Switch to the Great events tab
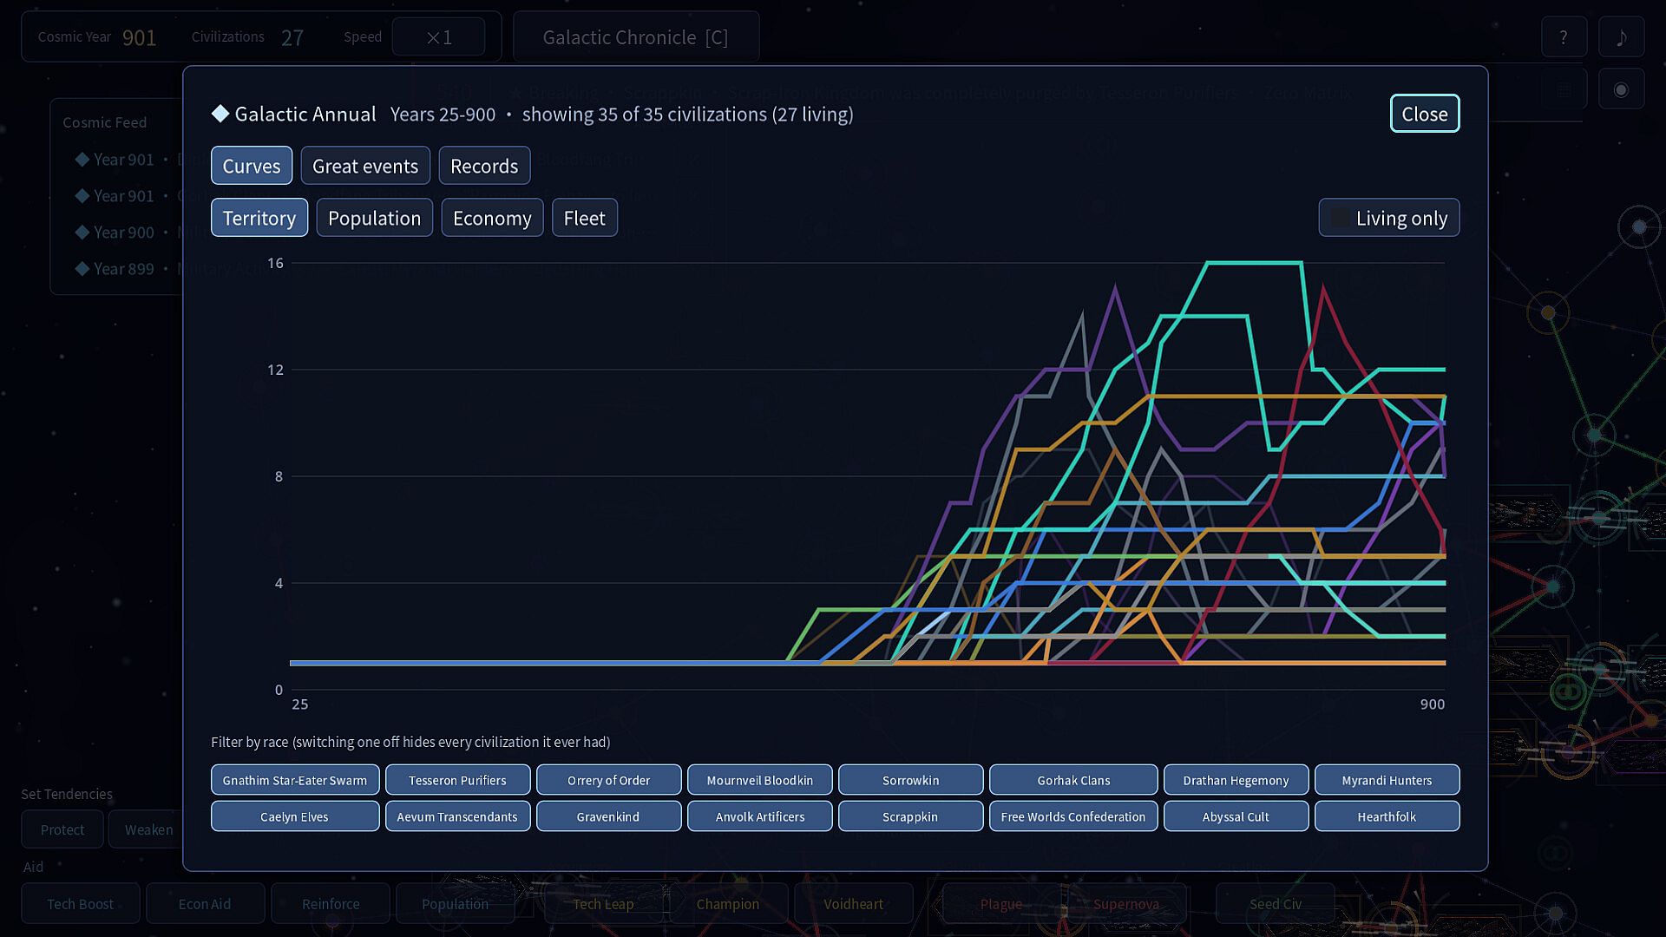Image resolution: width=1666 pixels, height=937 pixels. (x=365, y=166)
